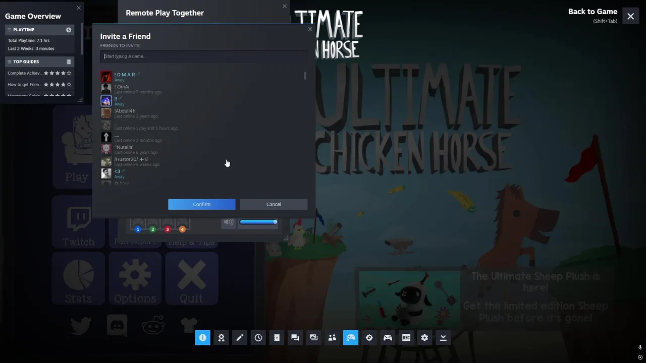Open 'Complete Achiev...' guide in Top Guides
Screen dimensions: 646x363
(x=39, y=73)
